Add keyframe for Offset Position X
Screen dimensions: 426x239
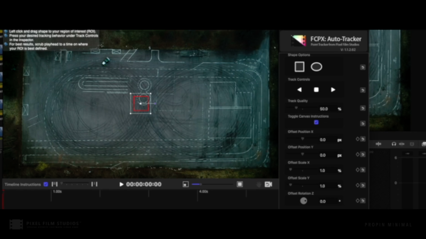pyautogui.click(x=357, y=139)
